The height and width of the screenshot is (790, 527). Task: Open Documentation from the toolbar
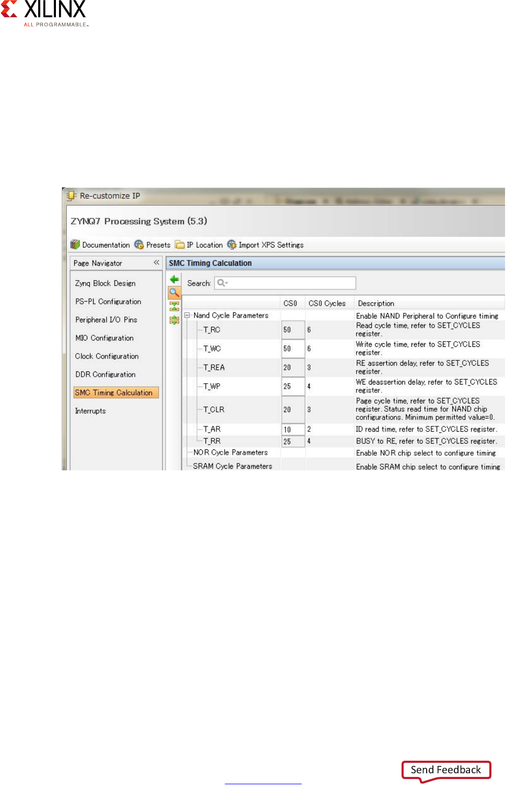(100, 245)
